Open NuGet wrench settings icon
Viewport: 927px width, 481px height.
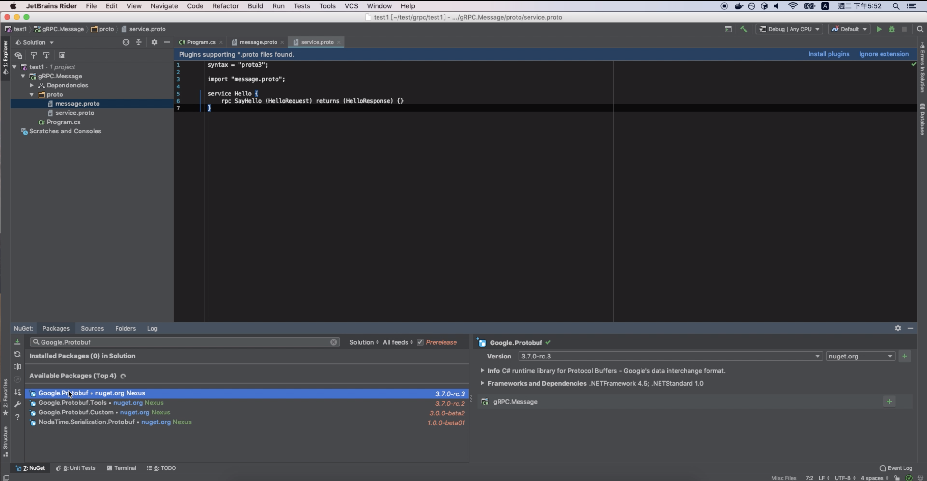17,404
